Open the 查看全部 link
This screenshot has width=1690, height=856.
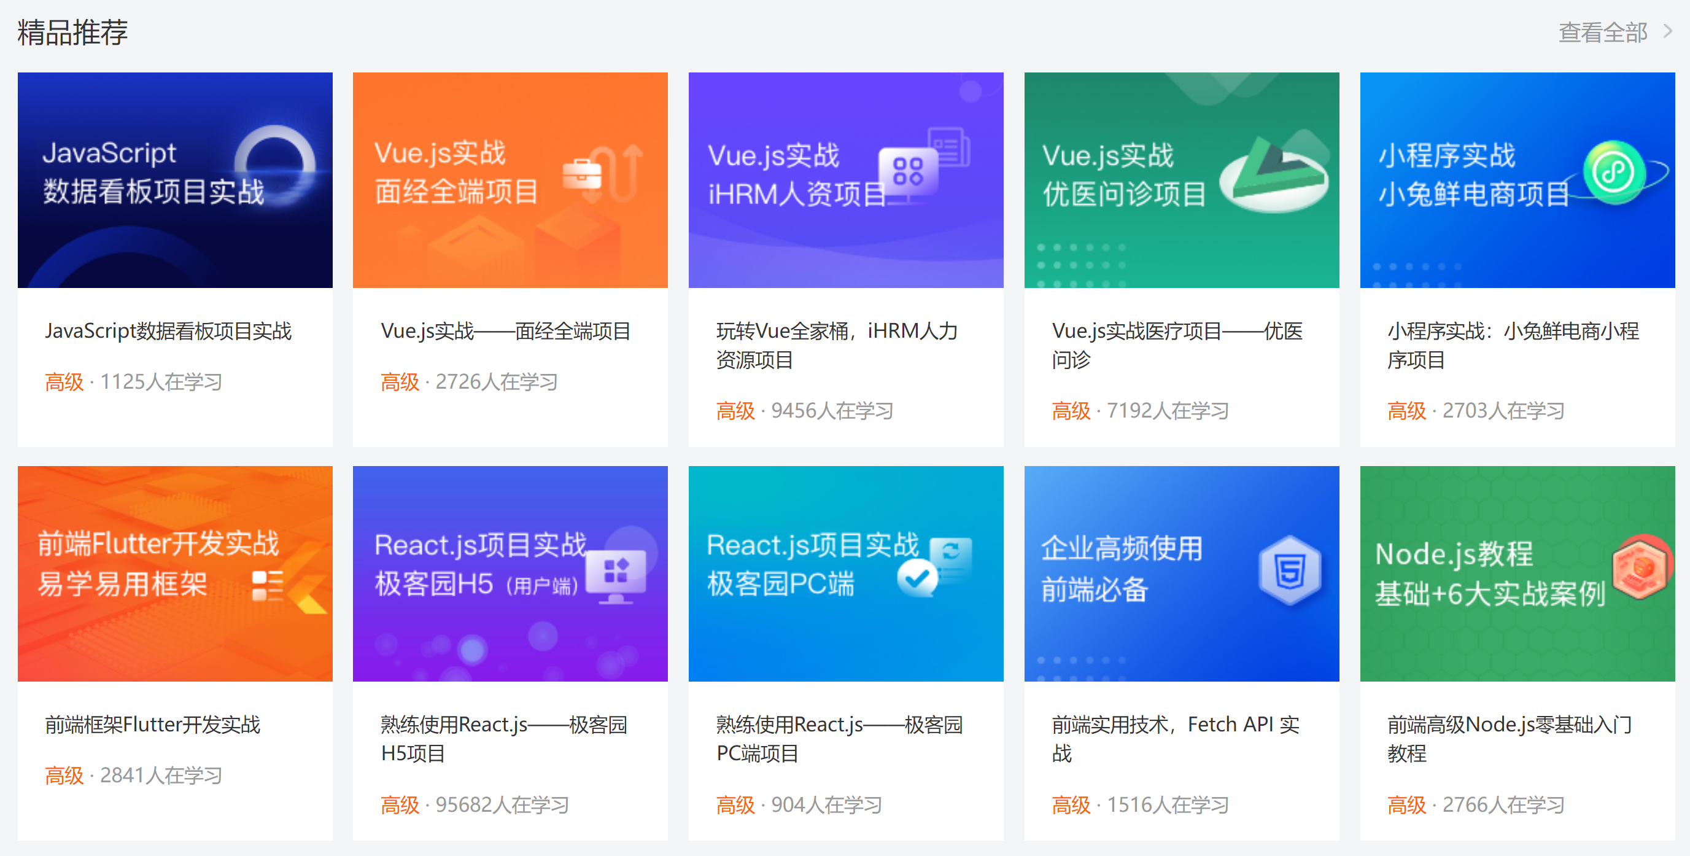tap(1602, 31)
